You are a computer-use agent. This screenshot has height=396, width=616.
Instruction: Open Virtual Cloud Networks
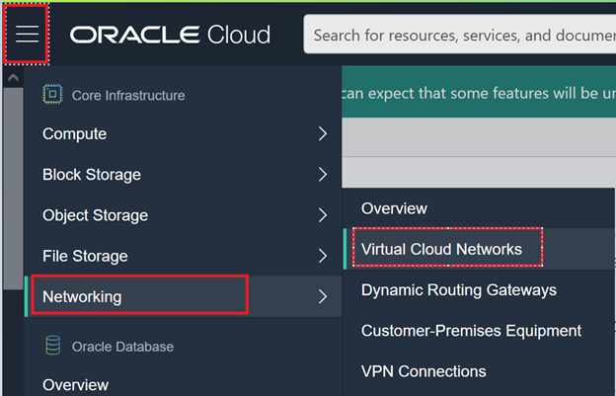click(x=441, y=249)
